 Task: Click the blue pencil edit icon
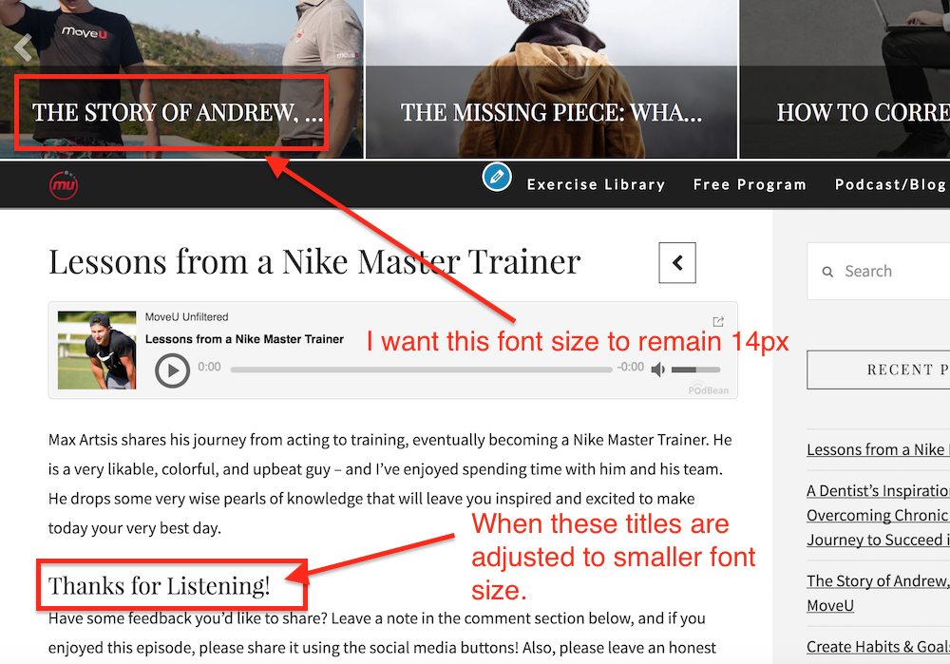[497, 177]
